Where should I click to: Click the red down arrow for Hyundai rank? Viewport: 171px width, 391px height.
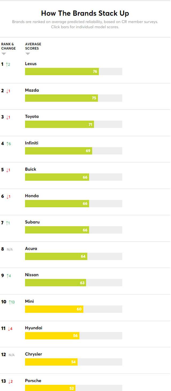(x=9, y=329)
